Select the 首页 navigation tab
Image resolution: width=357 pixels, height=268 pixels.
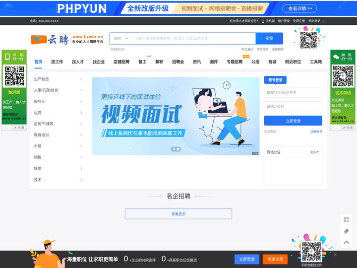point(38,62)
